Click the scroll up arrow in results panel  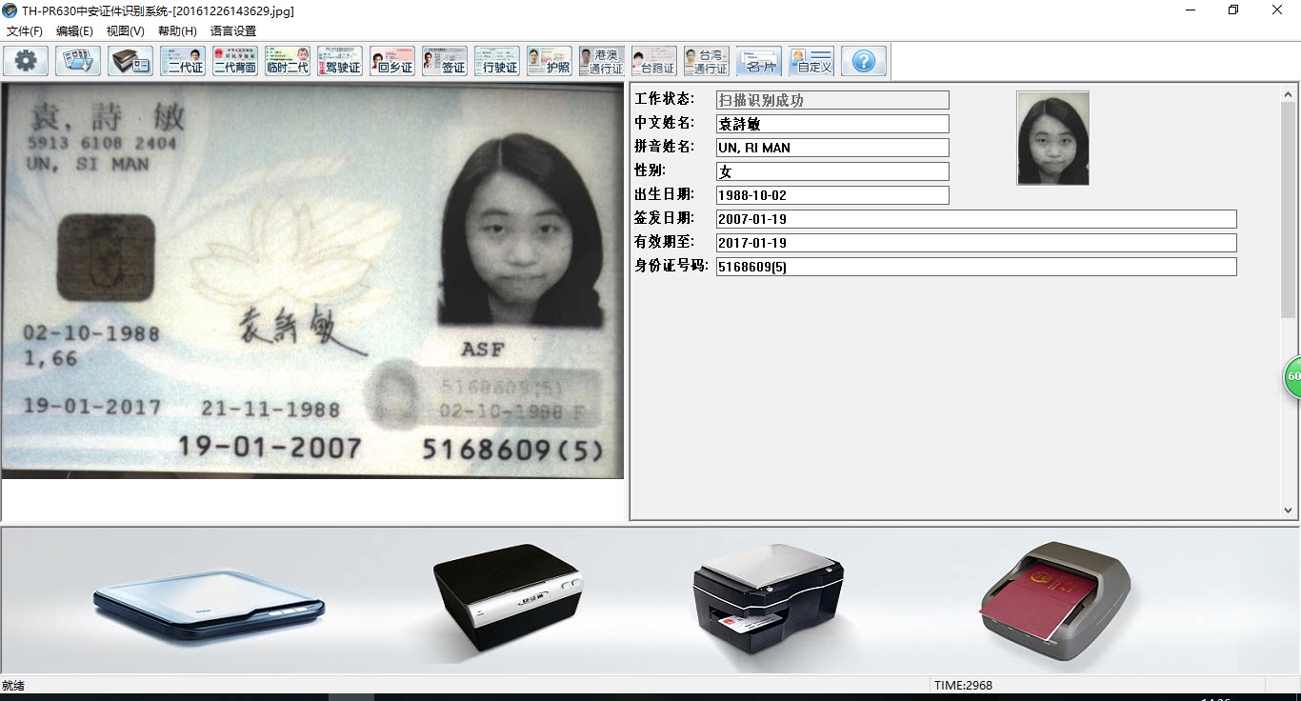pyautogui.click(x=1289, y=94)
